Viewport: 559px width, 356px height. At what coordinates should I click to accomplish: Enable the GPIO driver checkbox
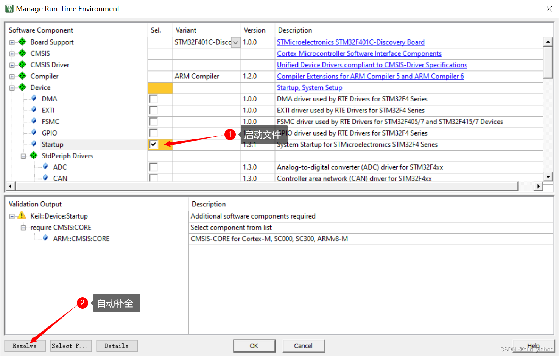153,133
